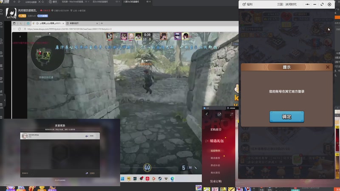Click the orange level badge under the title
The height and width of the screenshot is (191, 340).
click(22, 16)
